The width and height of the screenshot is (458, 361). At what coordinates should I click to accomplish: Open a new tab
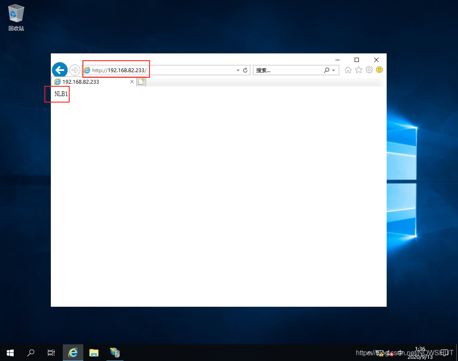coord(141,82)
